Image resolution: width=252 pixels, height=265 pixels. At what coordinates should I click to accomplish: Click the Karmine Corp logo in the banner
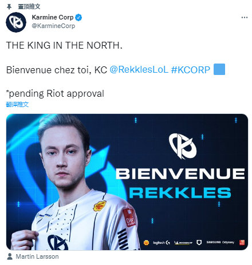(x=183, y=146)
